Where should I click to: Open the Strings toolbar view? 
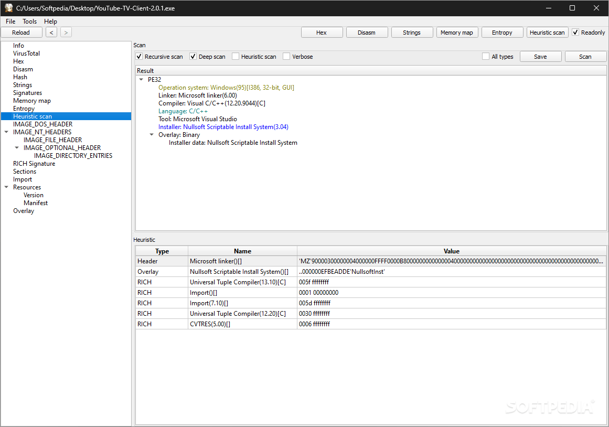[412, 33]
